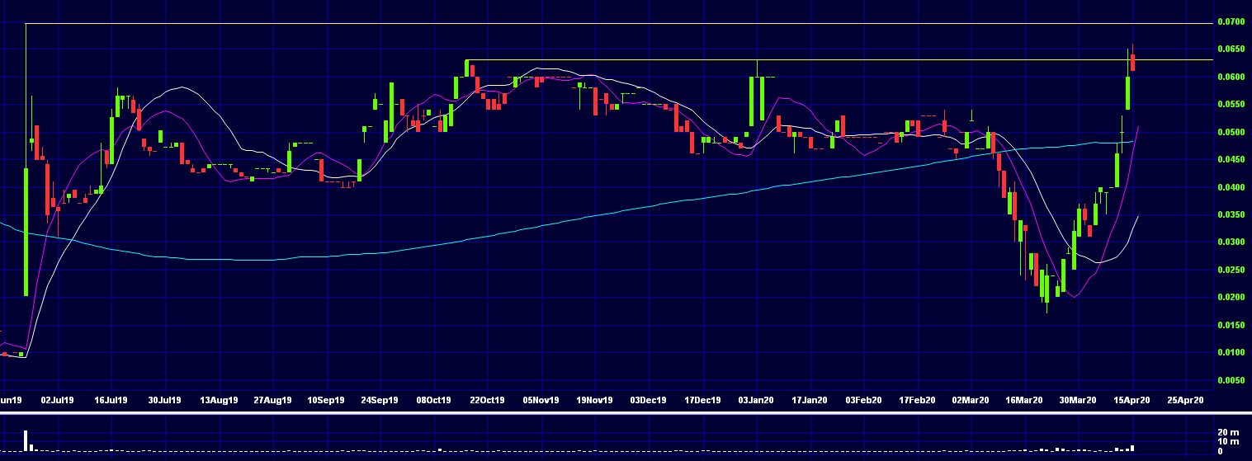Click the 0.0100 price axis label
Image resolution: width=1252 pixels, height=461 pixels.
tap(1230, 352)
